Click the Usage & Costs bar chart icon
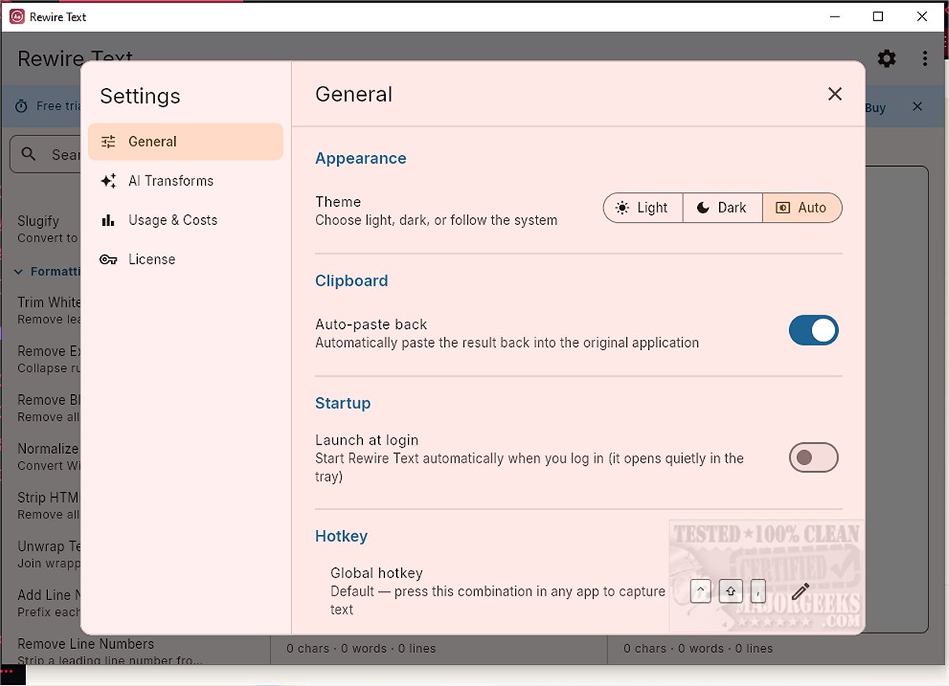Viewport: 949px width, 686px height. tap(109, 220)
